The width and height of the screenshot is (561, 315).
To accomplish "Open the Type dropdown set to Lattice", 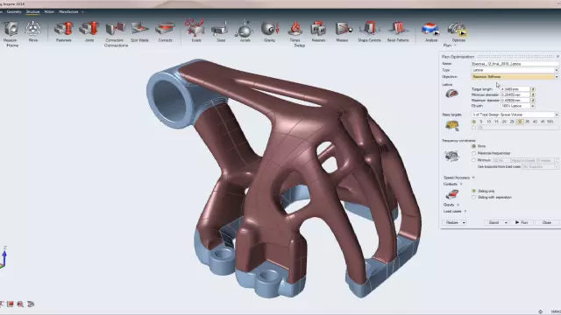I will tap(515, 70).
